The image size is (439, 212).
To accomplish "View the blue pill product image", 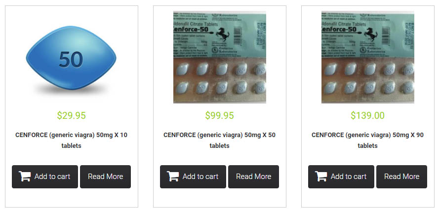I will (71, 59).
